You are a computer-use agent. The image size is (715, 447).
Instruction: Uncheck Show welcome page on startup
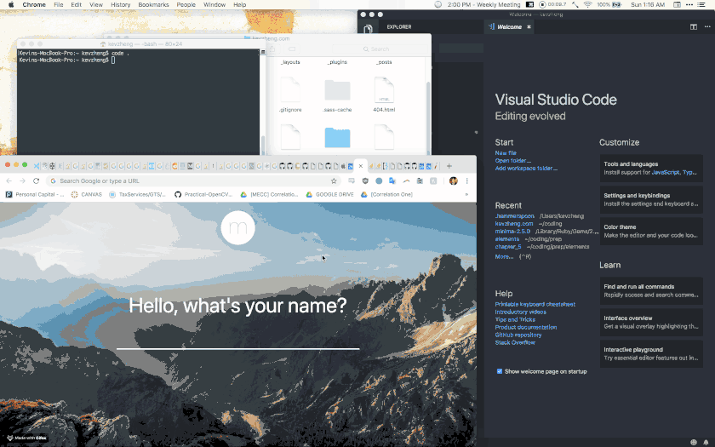(500, 371)
